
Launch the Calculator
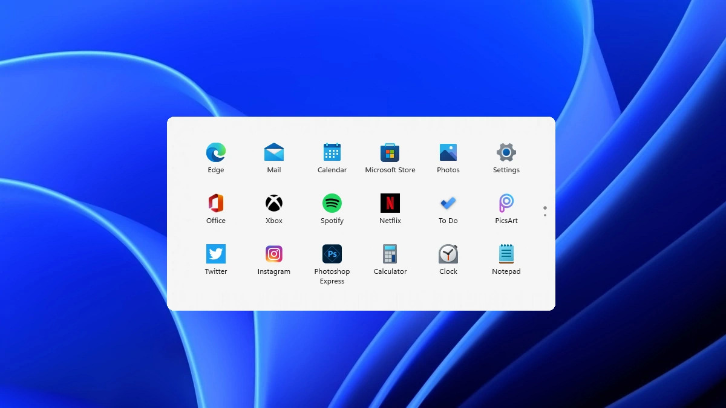(390, 254)
